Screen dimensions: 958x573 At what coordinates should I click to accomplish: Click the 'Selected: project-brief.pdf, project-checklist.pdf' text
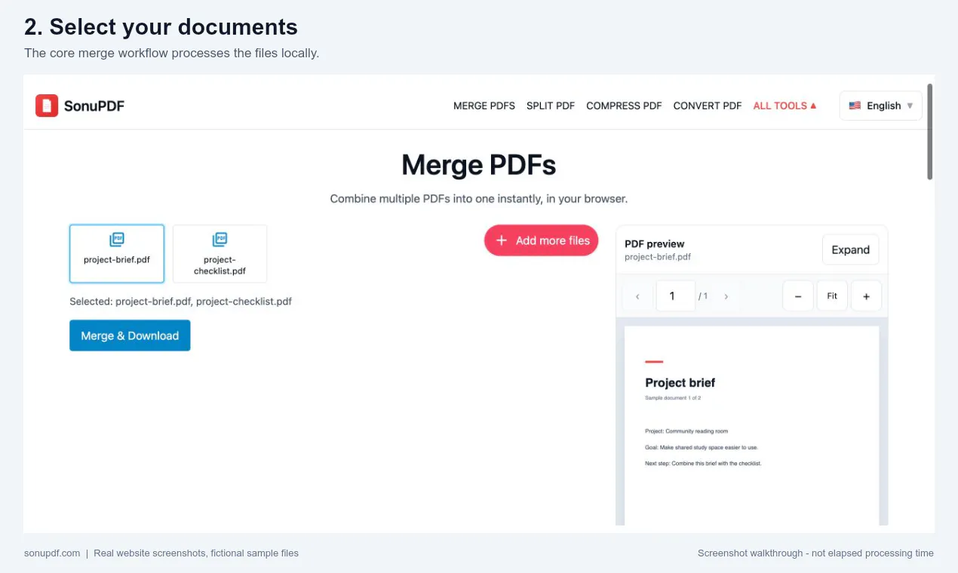tap(180, 302)
